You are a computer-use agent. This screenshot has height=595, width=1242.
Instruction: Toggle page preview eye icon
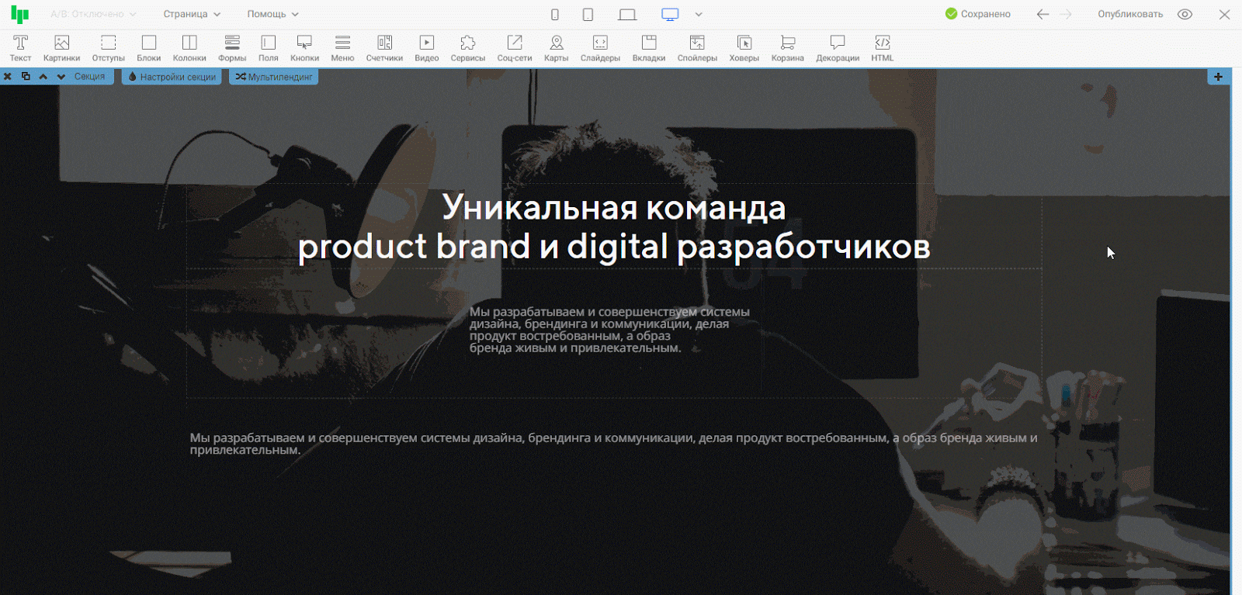coord(1185,14)
